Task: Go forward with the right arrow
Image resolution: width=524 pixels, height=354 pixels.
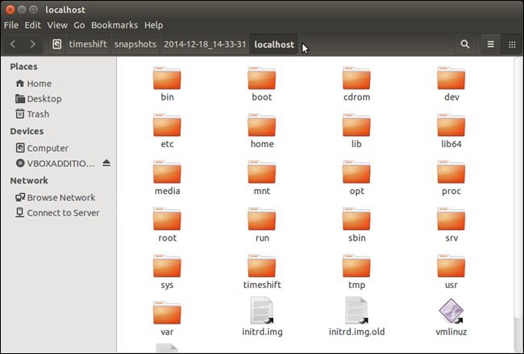Action: click(32, 44)
